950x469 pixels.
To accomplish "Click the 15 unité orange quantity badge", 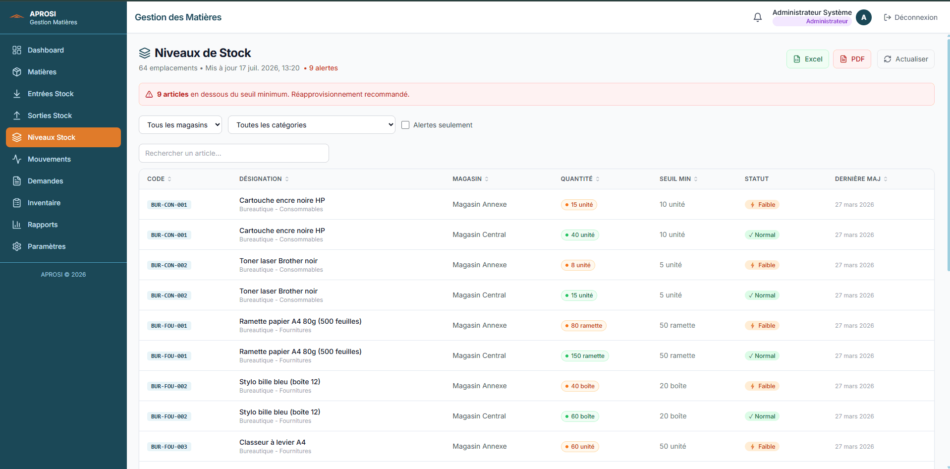I will pyautogui.click(x=579, y=205).
